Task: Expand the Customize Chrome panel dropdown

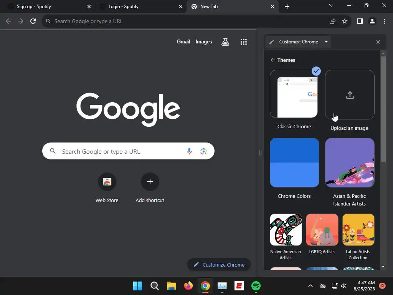Action: [x=326, y=42]
